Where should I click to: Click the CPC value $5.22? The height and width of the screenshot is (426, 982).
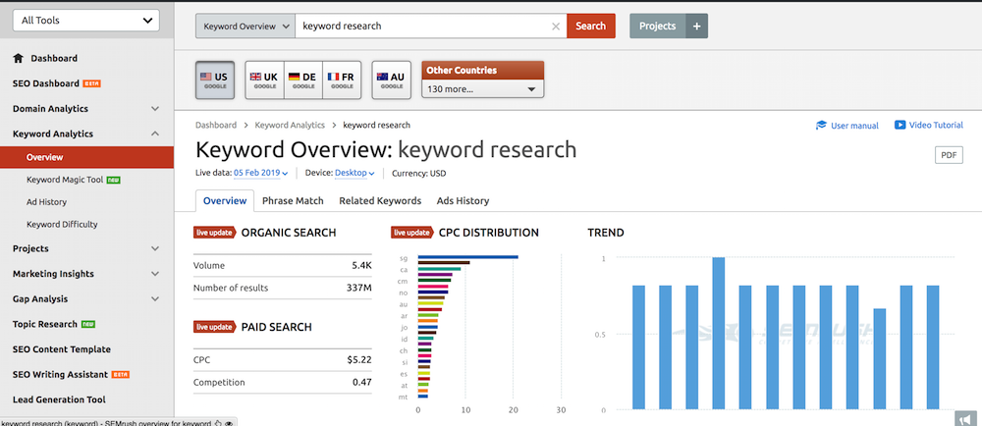tap(359, 359)
